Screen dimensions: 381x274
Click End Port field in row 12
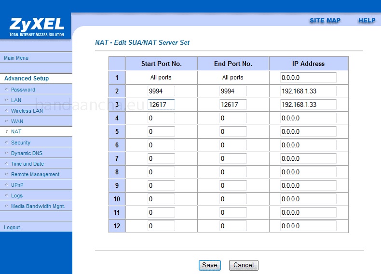coord(233,226)
